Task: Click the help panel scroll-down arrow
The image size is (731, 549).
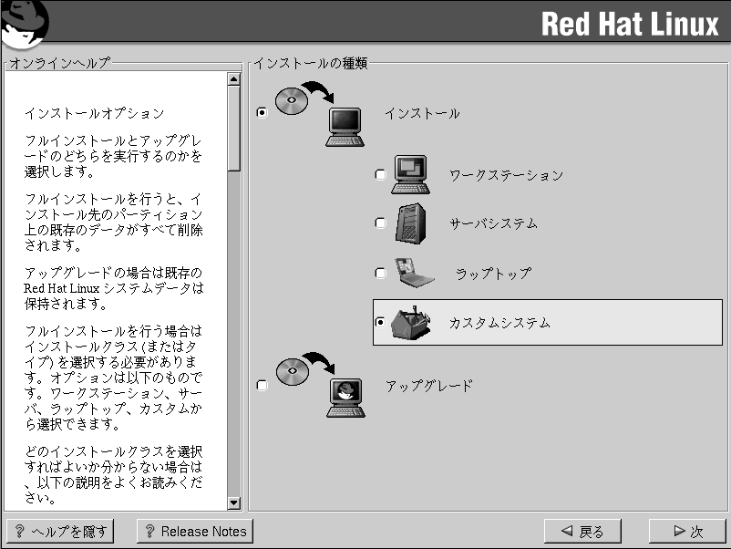Action: click(233, 502)
